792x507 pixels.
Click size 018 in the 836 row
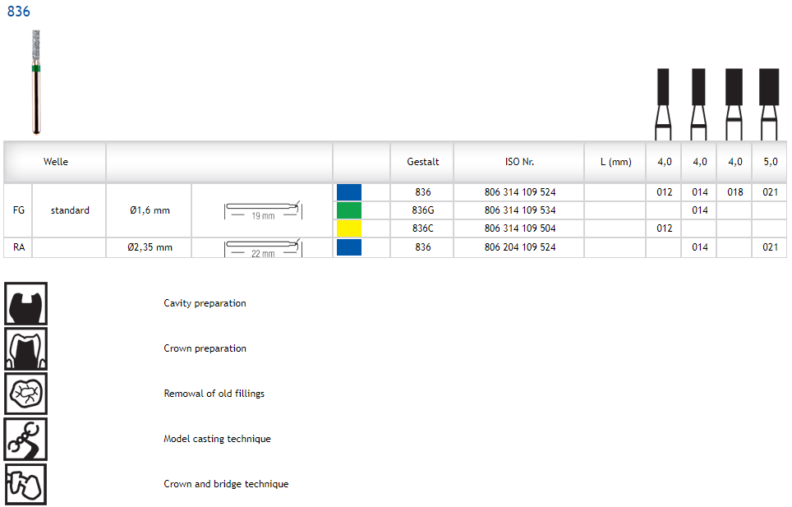[734, 192]
